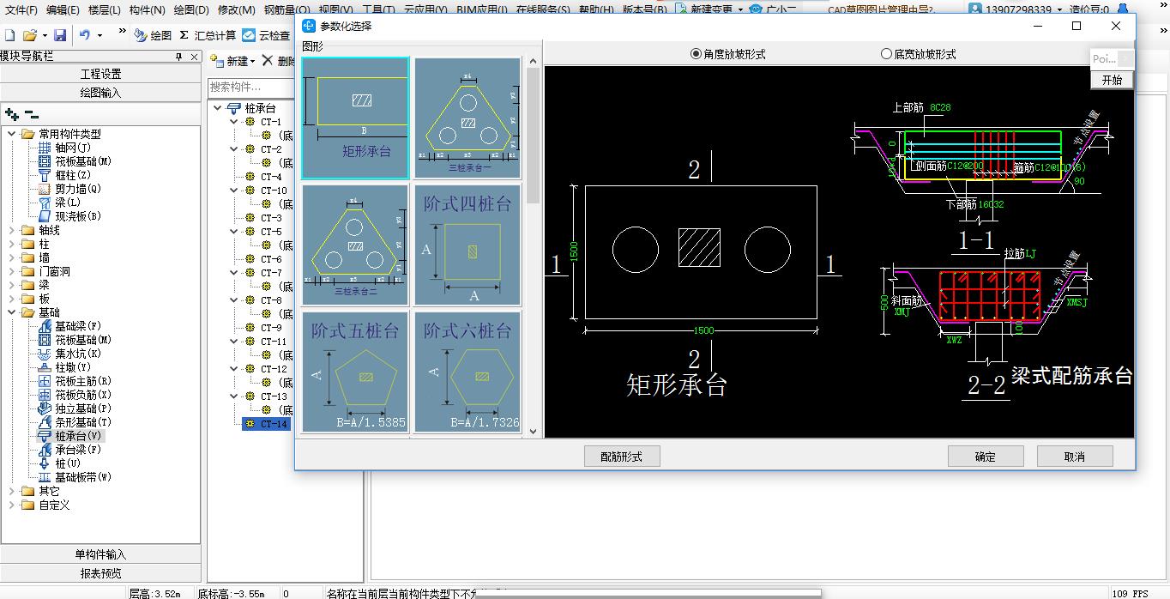This screenshot has height=599, width=1170.
Task: Click the undo arrow icon
Action: [x=85, y=35]
